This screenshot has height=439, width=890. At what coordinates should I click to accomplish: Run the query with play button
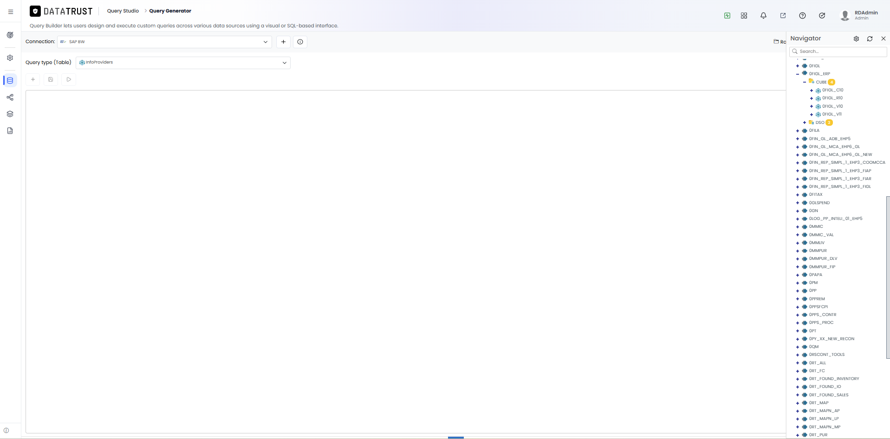tap(69, 79)
